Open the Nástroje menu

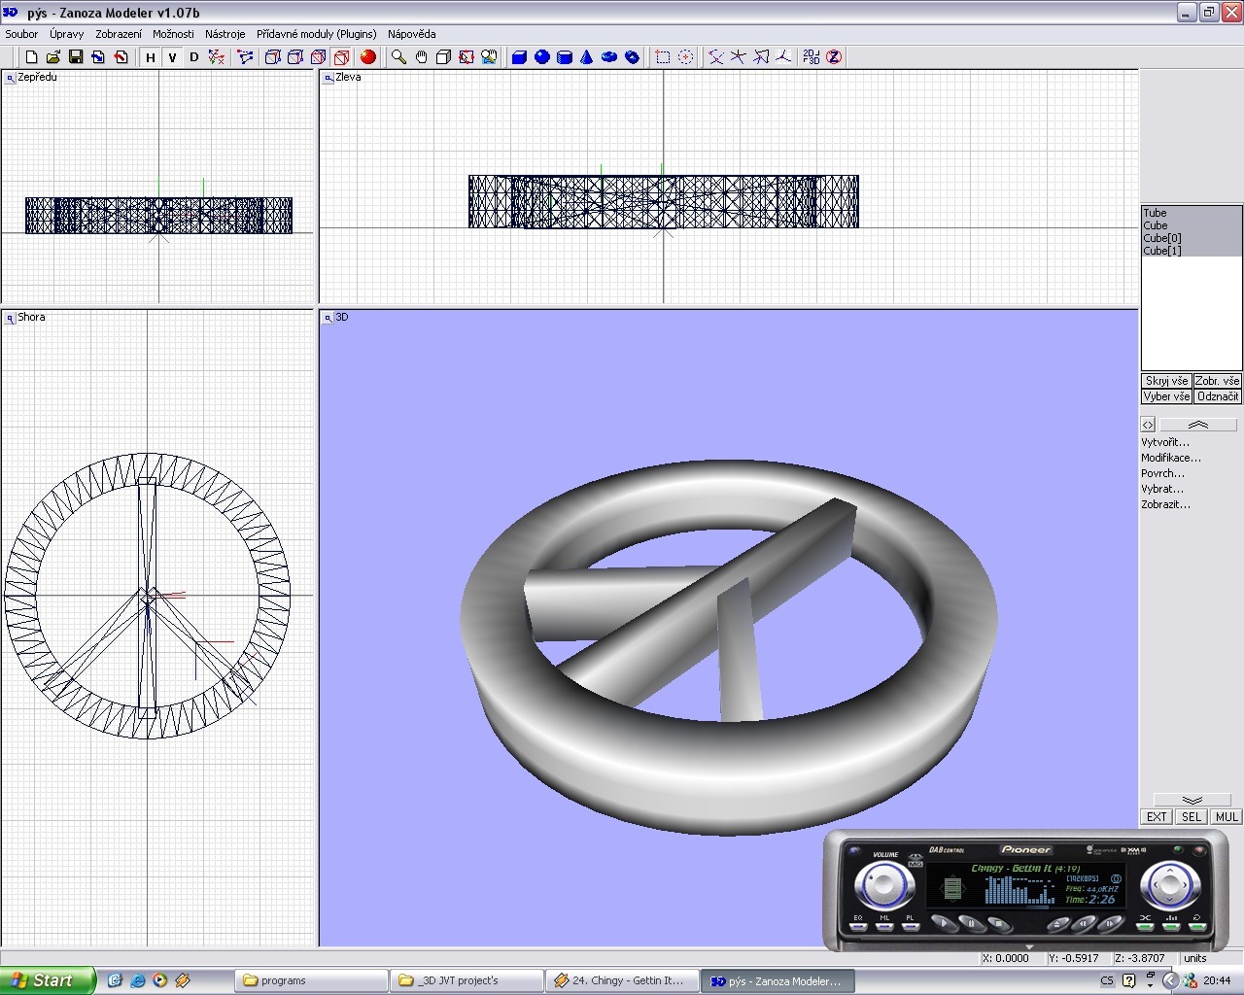point(225,34)
